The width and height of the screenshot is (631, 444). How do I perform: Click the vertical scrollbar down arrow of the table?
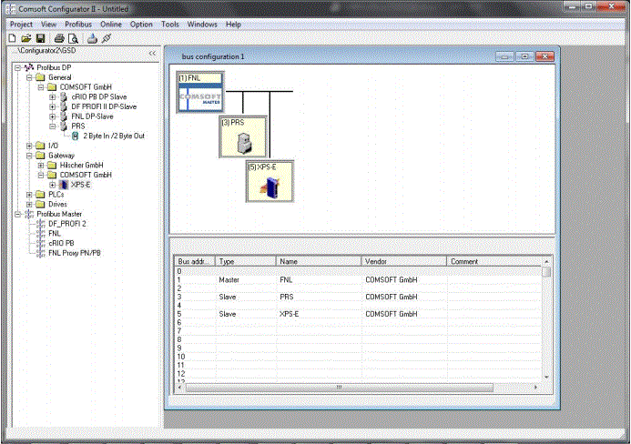[546, 378]
